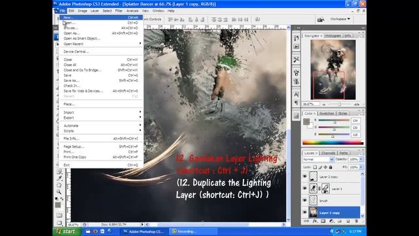Switch to the Histogram tab

click(333, 35)
